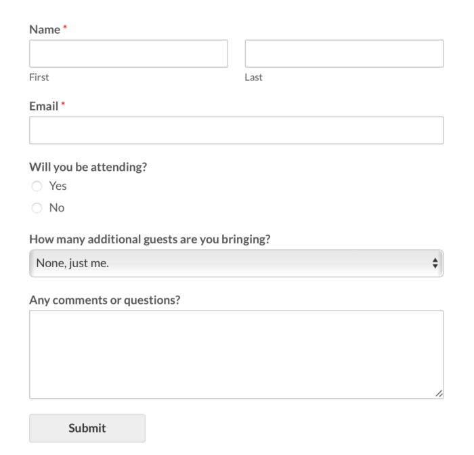The height and width of the screenshot is (455, 474).
Task: Click the First name input field
Action: point(129,54)
